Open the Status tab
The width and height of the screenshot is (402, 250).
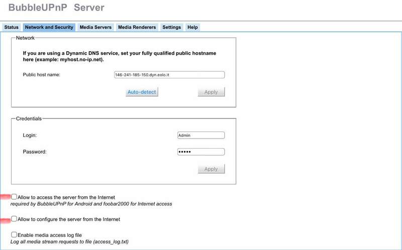click(x=12, y=27)
